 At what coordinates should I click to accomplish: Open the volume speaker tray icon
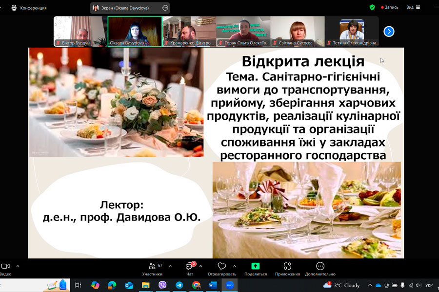pos(419,285)
